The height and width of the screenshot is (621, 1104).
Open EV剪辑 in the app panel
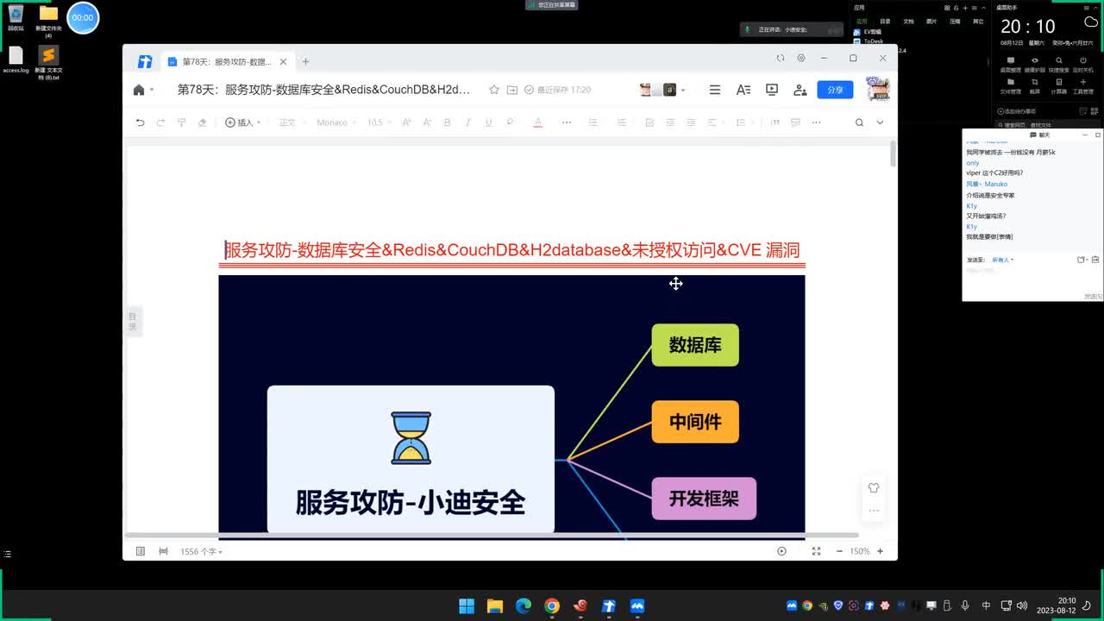point(869,32)
